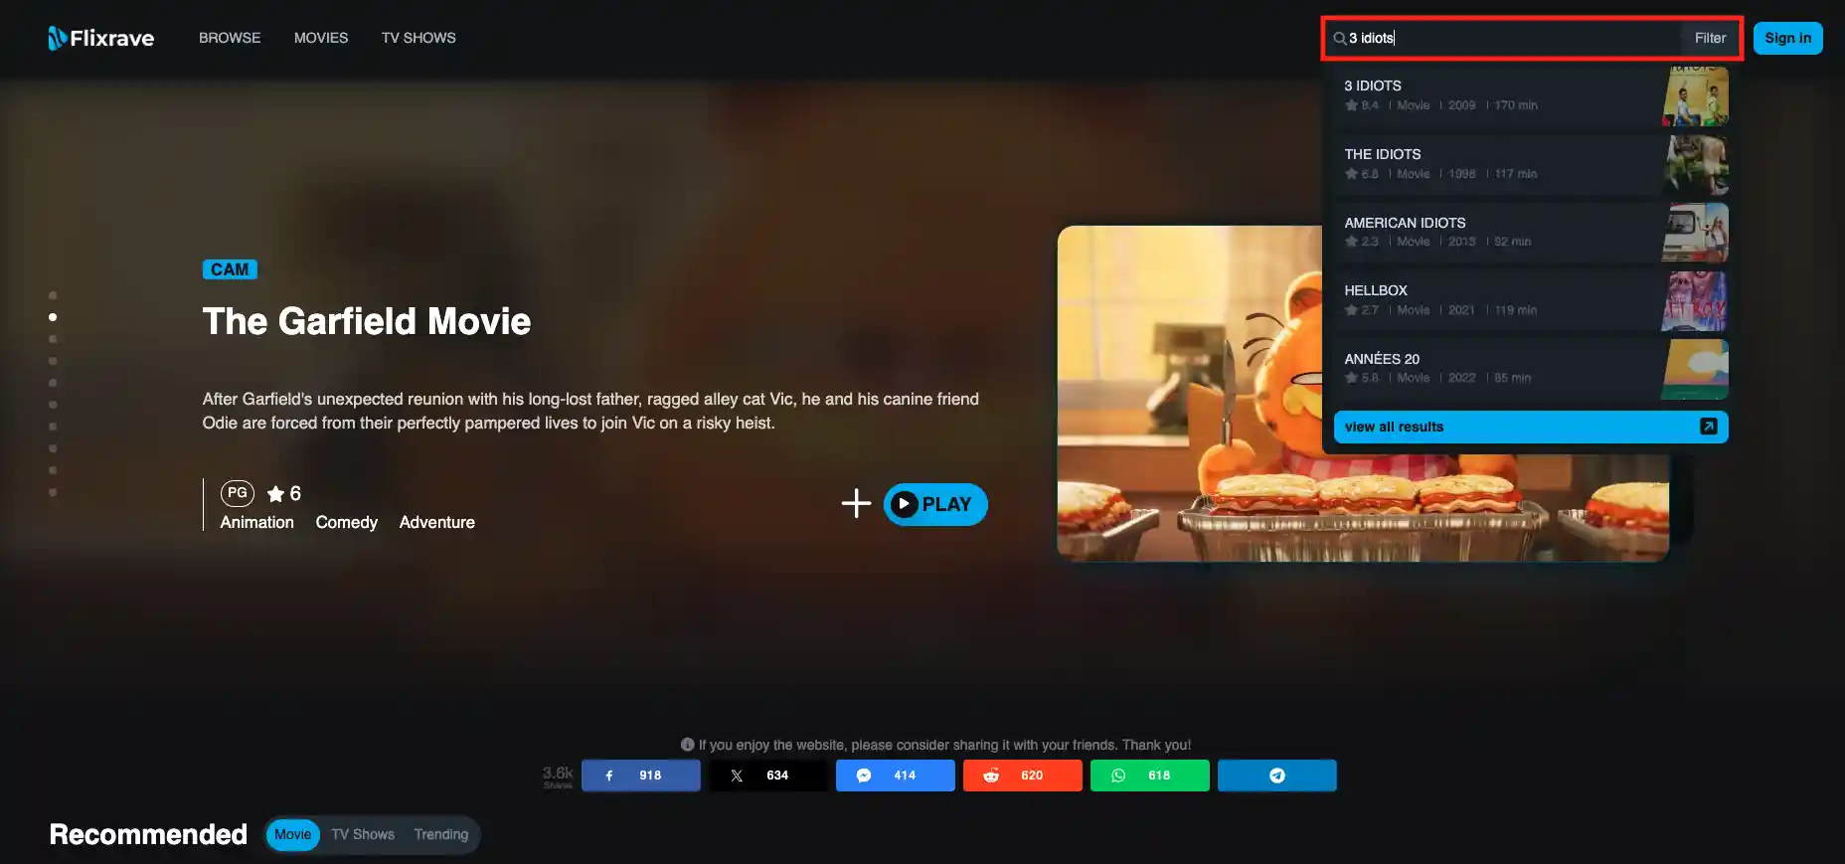Share on Reddit button

point(1023,776)
